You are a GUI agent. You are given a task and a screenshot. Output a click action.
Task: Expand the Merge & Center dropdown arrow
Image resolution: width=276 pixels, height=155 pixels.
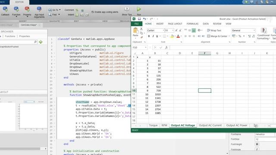tap(229, 36)
